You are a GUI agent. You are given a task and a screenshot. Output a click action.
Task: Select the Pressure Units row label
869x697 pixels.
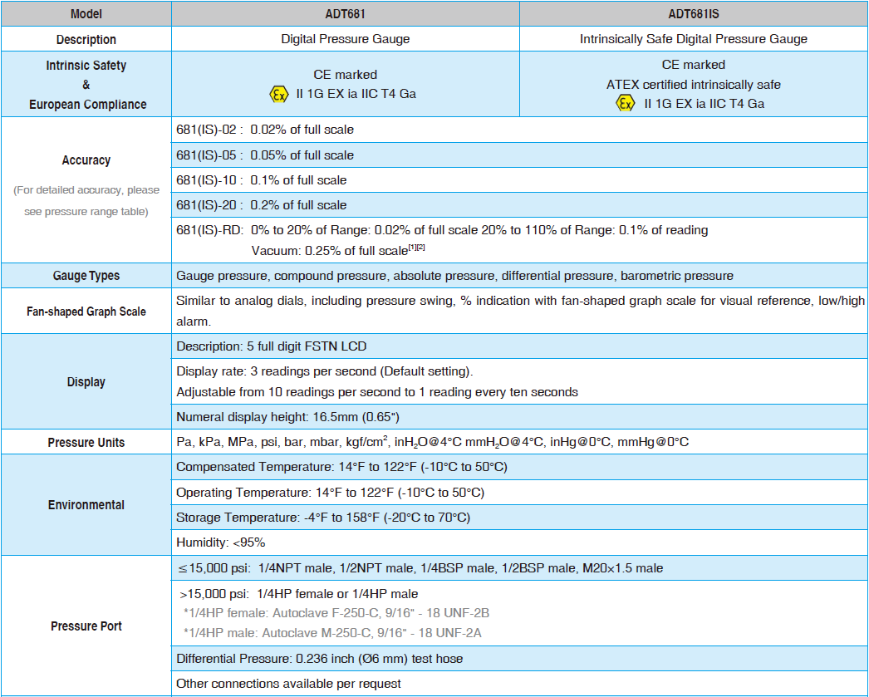[x=86, y=443]
